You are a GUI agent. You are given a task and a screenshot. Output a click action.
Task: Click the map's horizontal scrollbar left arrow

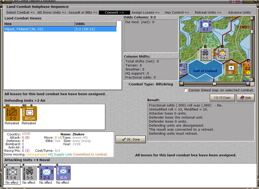point(181,84)
